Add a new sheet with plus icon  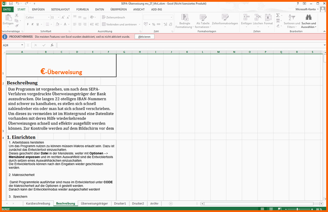(x=171, y=204)
